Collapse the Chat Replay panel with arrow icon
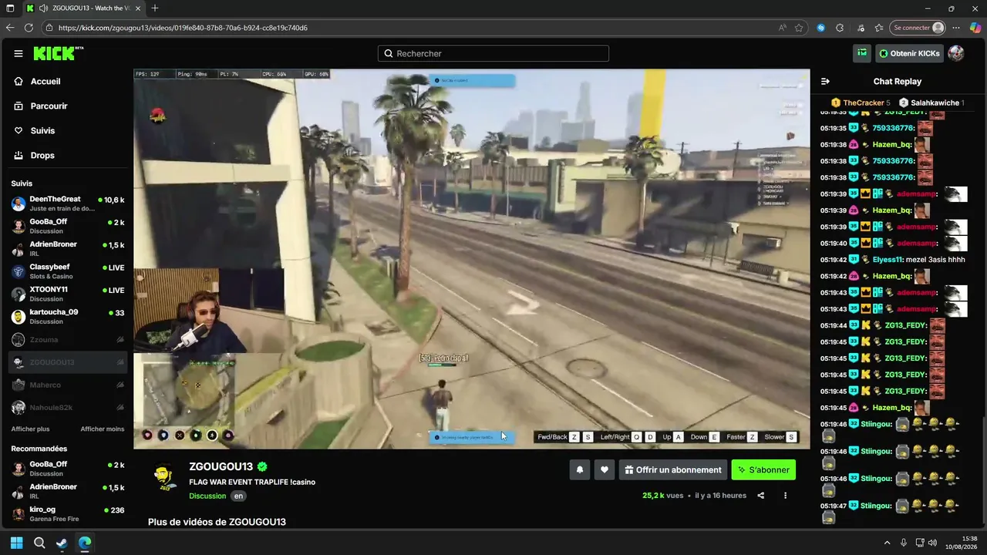This screenshot has width=987, height=555. point(825,81)
